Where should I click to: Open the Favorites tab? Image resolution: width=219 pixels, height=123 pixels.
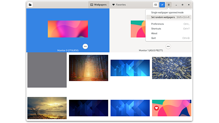coord(119,5)
